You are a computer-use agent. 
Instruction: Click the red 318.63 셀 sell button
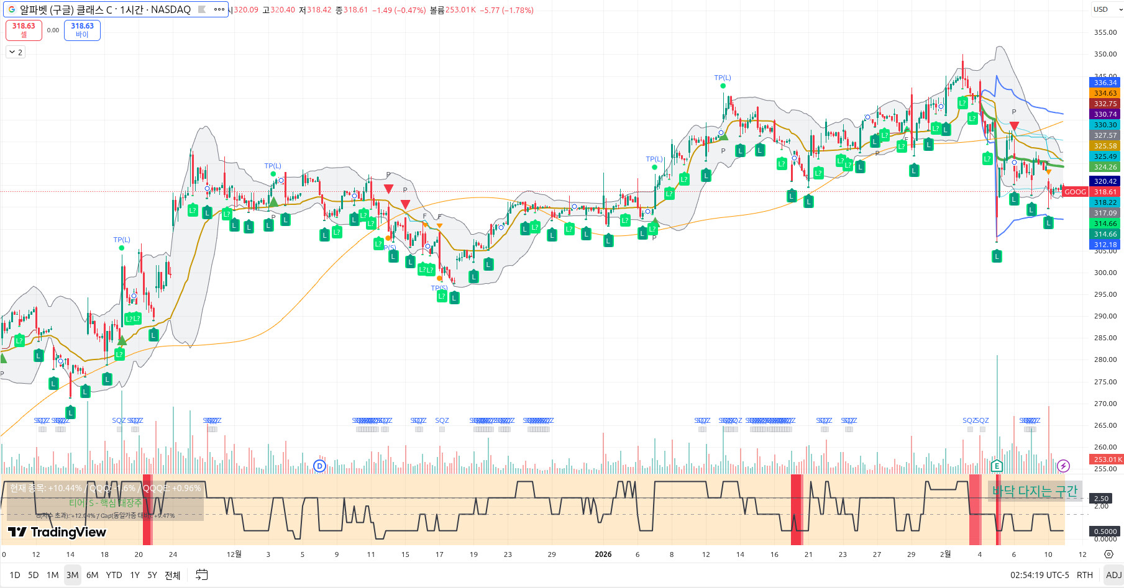24,30
